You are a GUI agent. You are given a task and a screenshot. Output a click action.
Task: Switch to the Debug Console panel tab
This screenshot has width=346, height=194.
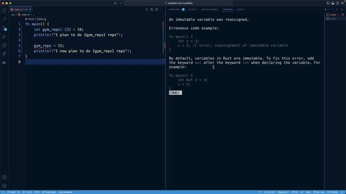click(210, 10)
